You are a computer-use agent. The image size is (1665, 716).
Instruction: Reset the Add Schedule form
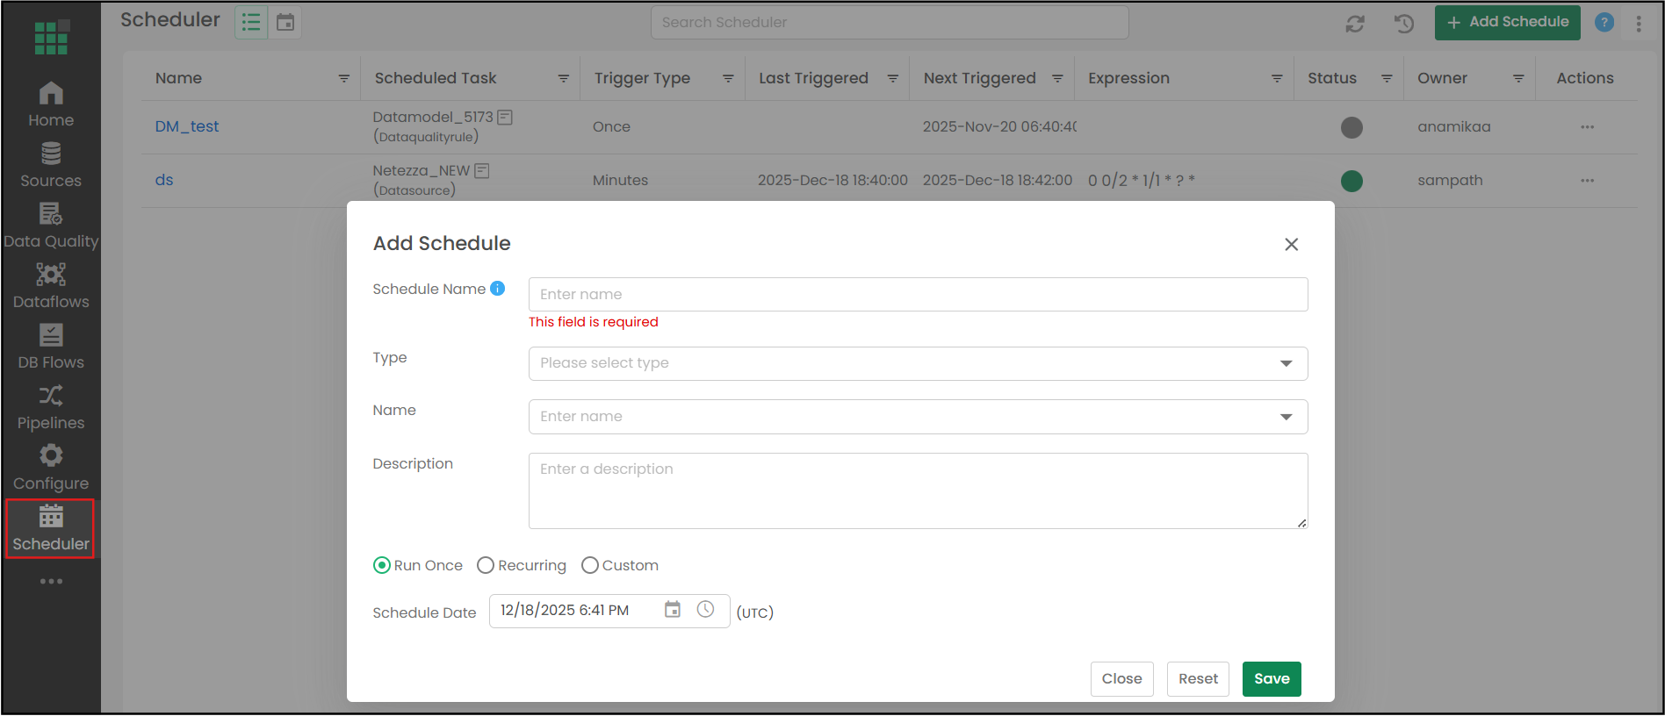(1198, 678)
